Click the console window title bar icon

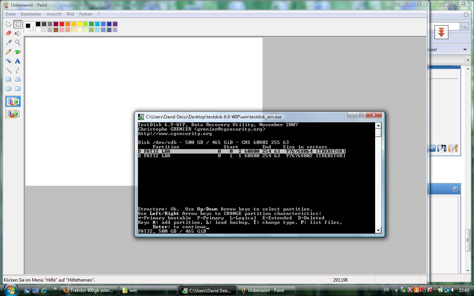pos(141,117)
